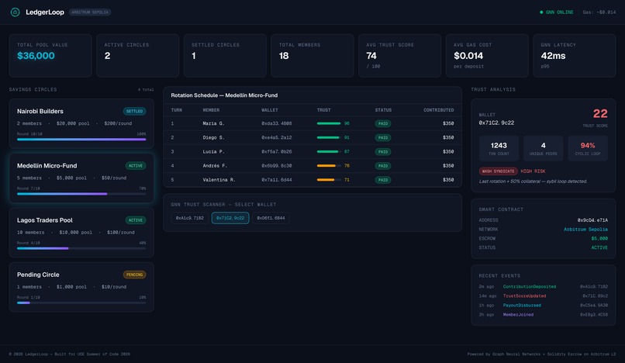
Task: Click Nairobi Builders round progress bar
Action: pyautogui.click(x=81, y=140)
